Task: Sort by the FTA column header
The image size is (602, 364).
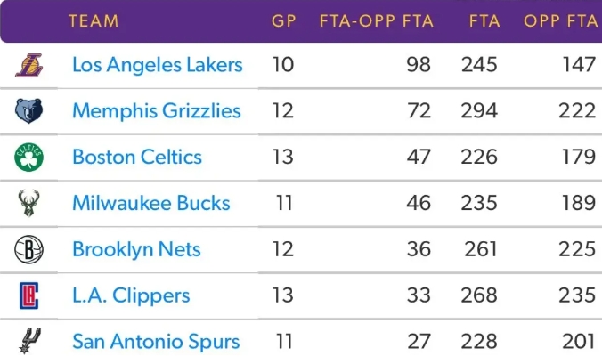Action: pyautogui.click(x=484, y=21)
